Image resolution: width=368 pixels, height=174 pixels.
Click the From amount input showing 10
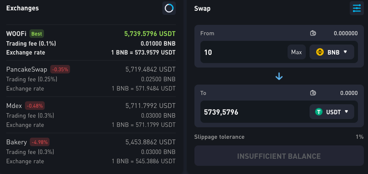click(x=244, y=52)
